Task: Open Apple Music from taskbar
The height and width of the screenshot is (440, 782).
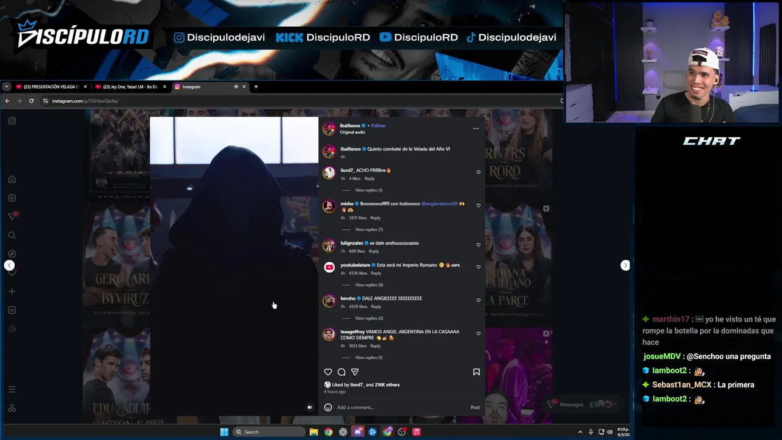Action: 416,432
